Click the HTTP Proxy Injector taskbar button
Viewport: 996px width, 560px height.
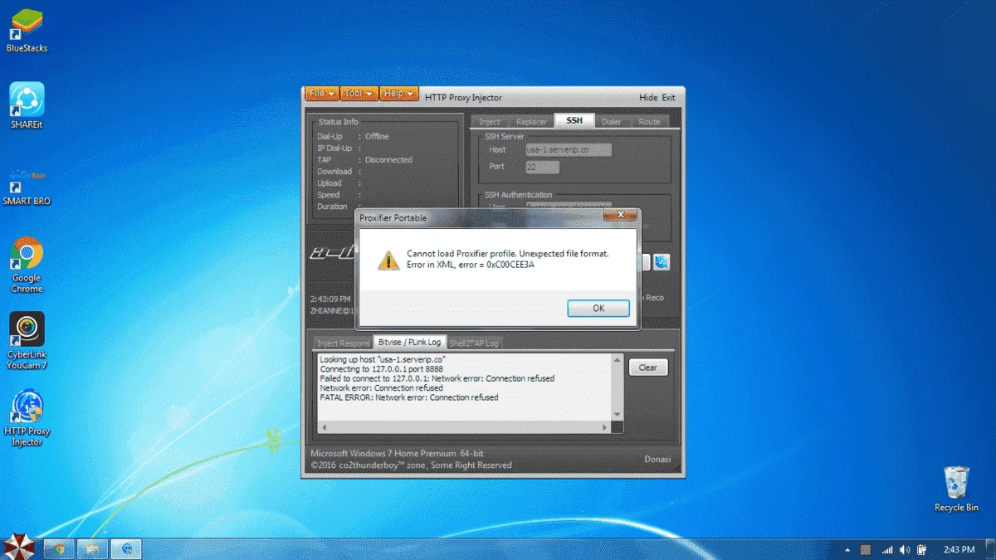127,548
